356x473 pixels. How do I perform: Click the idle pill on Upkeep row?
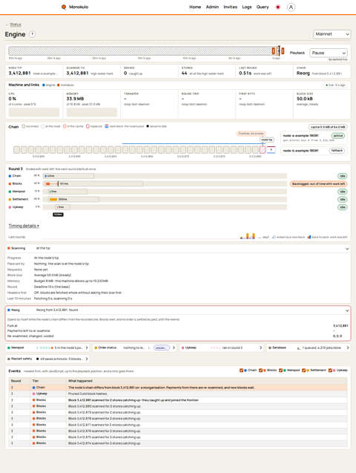click(342, 207)
